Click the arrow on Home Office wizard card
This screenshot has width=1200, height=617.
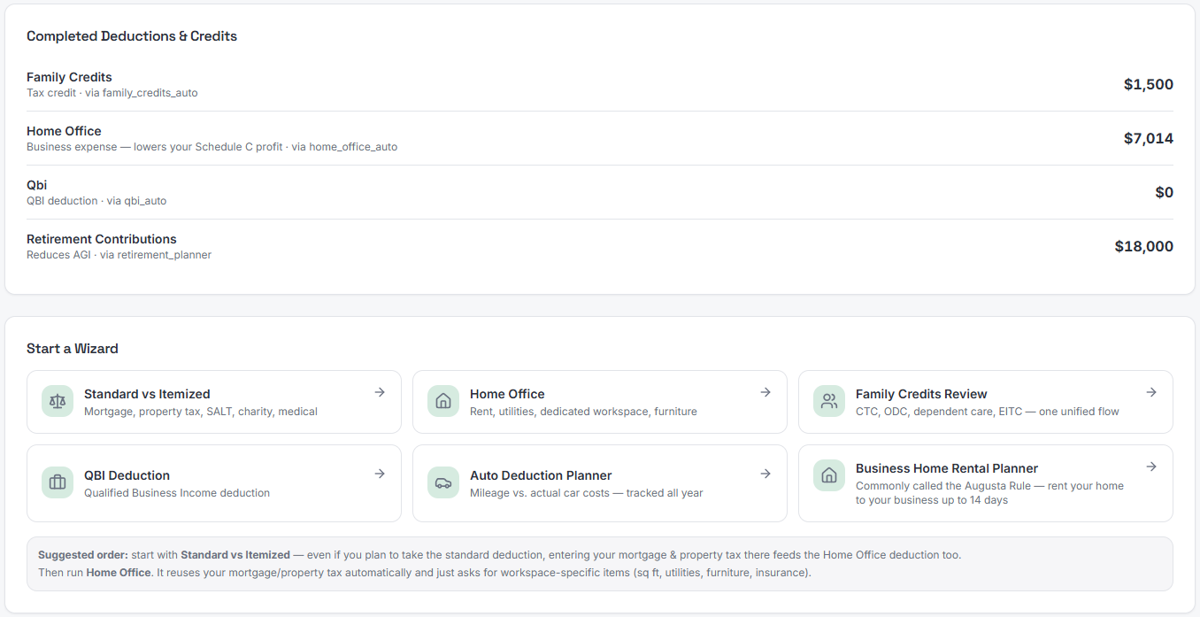pos(765,392)
